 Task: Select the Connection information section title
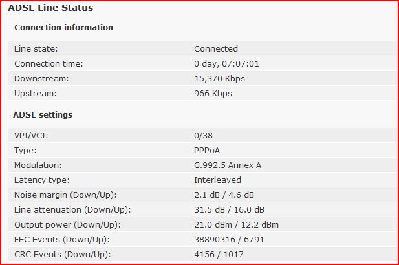(x=63, y=27)
